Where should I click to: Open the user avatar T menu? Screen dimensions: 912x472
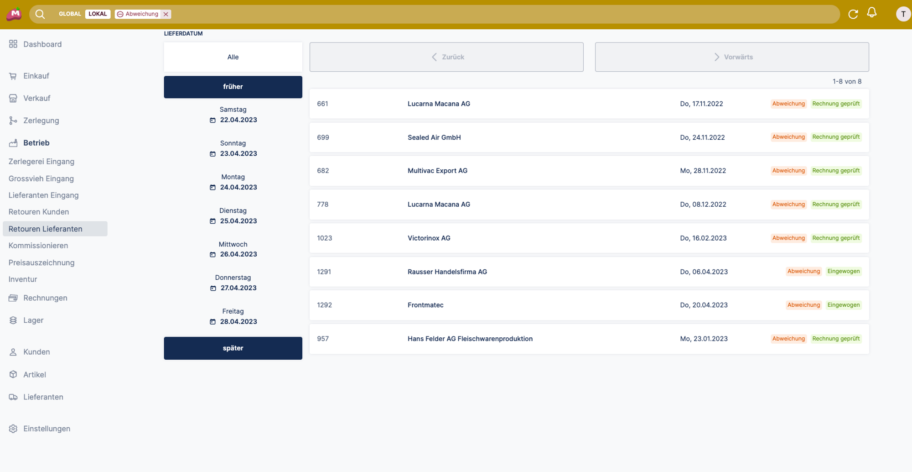tap(903, 14)
